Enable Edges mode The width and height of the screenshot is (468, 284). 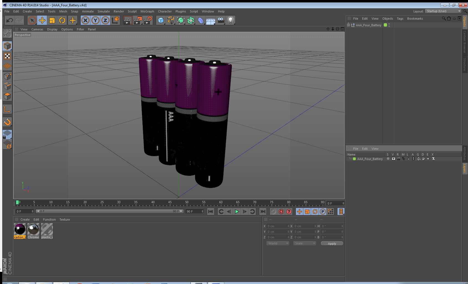click(x=7, y=86)
